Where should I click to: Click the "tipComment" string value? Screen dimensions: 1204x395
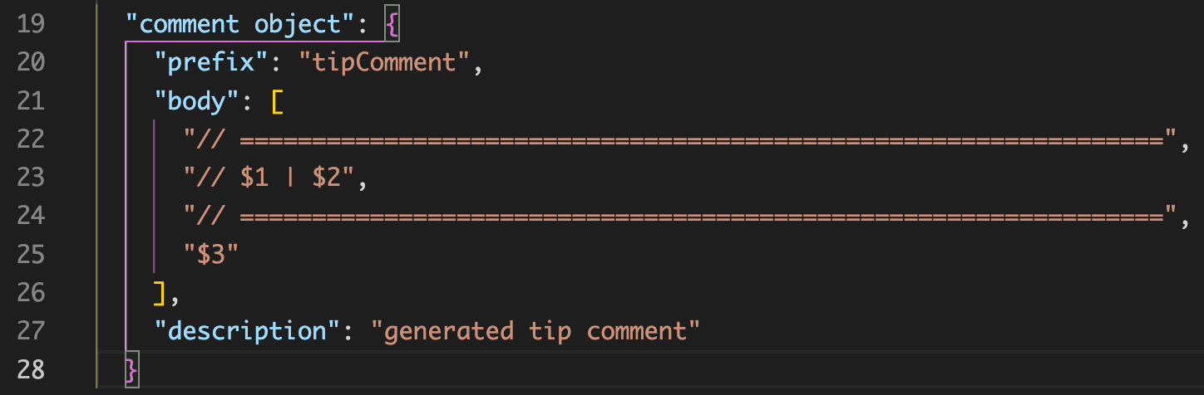(x=378, y=63)
